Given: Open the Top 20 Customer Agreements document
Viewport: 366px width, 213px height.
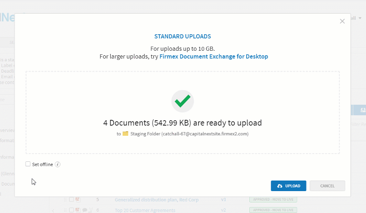Looking at the screenshot, I should coord(145,210).
